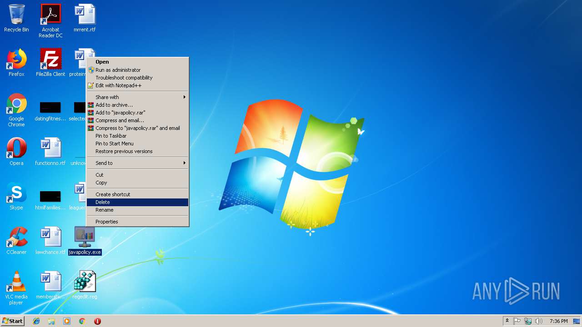Screen dimensions: 582x327
Task: Select the Acrobat Reader DC shortcut
Action: tap(50, 21)
